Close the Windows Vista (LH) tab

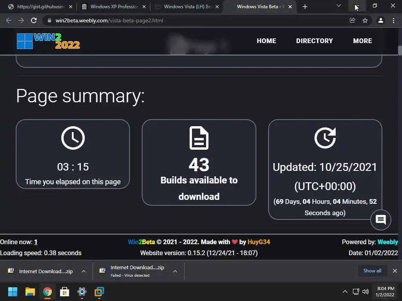click(217, 7)
